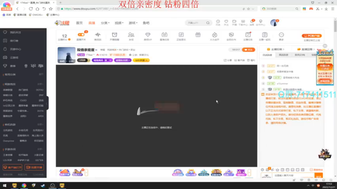Click the user avatar in header
The height and width of the screenshot is (189, 337).
point(274,23)
